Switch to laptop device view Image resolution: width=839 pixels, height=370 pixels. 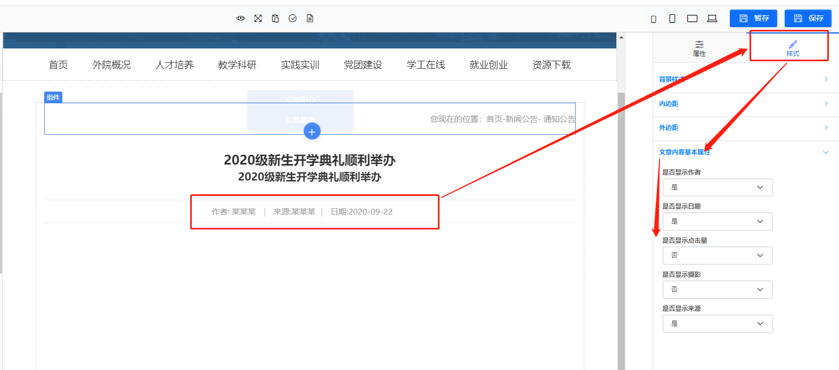click(x=712, y=19)
